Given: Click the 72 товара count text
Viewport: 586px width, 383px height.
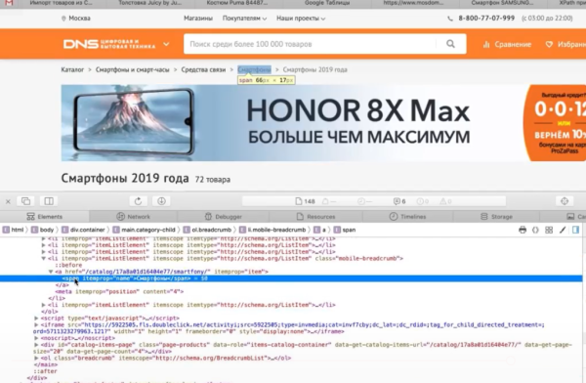Looking at the screenshot, I should tap(212, 180).
